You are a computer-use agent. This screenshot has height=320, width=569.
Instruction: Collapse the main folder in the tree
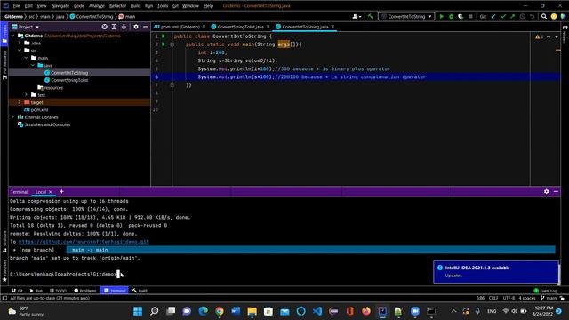point(26,58)
